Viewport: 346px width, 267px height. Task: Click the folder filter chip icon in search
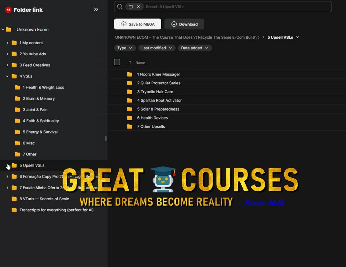131,7
